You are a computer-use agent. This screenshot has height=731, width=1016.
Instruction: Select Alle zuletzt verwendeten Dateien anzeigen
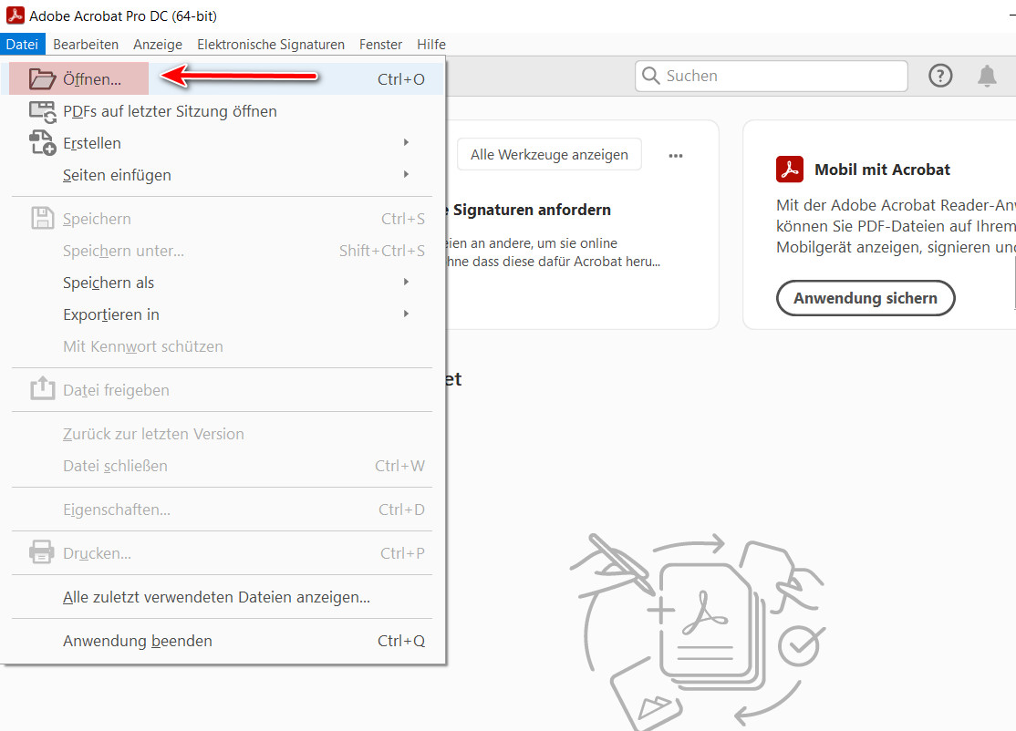click(216, 597)
